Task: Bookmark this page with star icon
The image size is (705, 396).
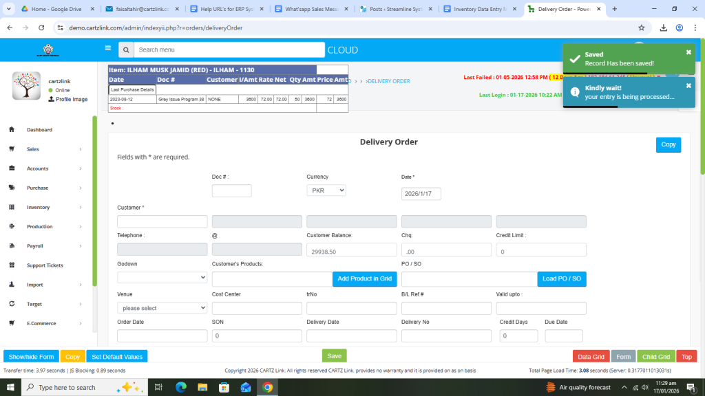Action: pyautogui.click(x=642, y=27)
